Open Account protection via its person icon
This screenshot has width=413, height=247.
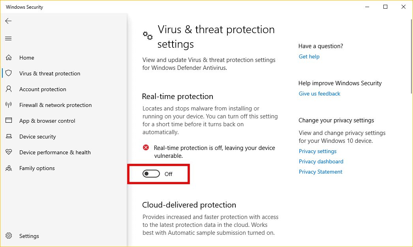coord(9,89)
